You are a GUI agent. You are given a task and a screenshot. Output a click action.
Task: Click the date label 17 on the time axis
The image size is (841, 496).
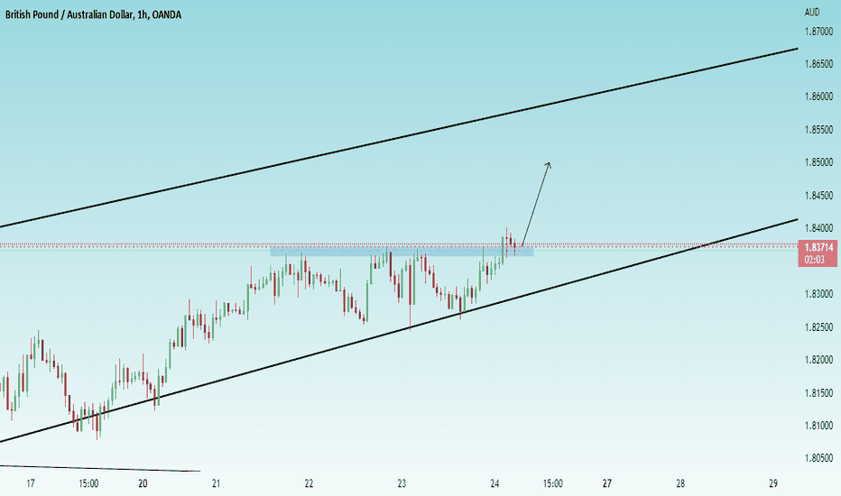coord(31,483)
